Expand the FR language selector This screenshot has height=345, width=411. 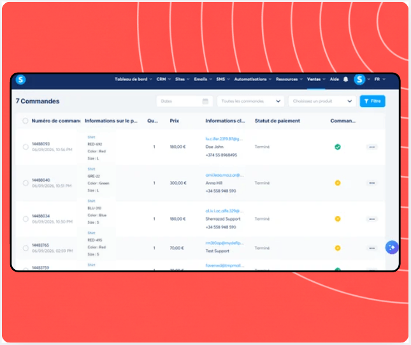coord(380,79)
